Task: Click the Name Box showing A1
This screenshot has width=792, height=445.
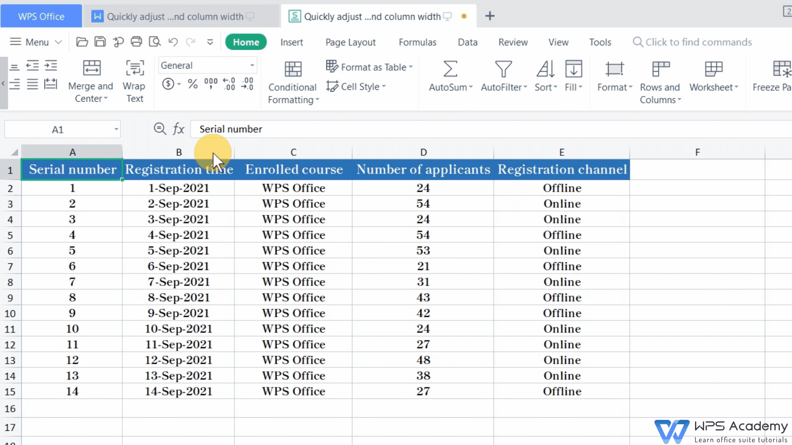Action: (x=58, y=130)
